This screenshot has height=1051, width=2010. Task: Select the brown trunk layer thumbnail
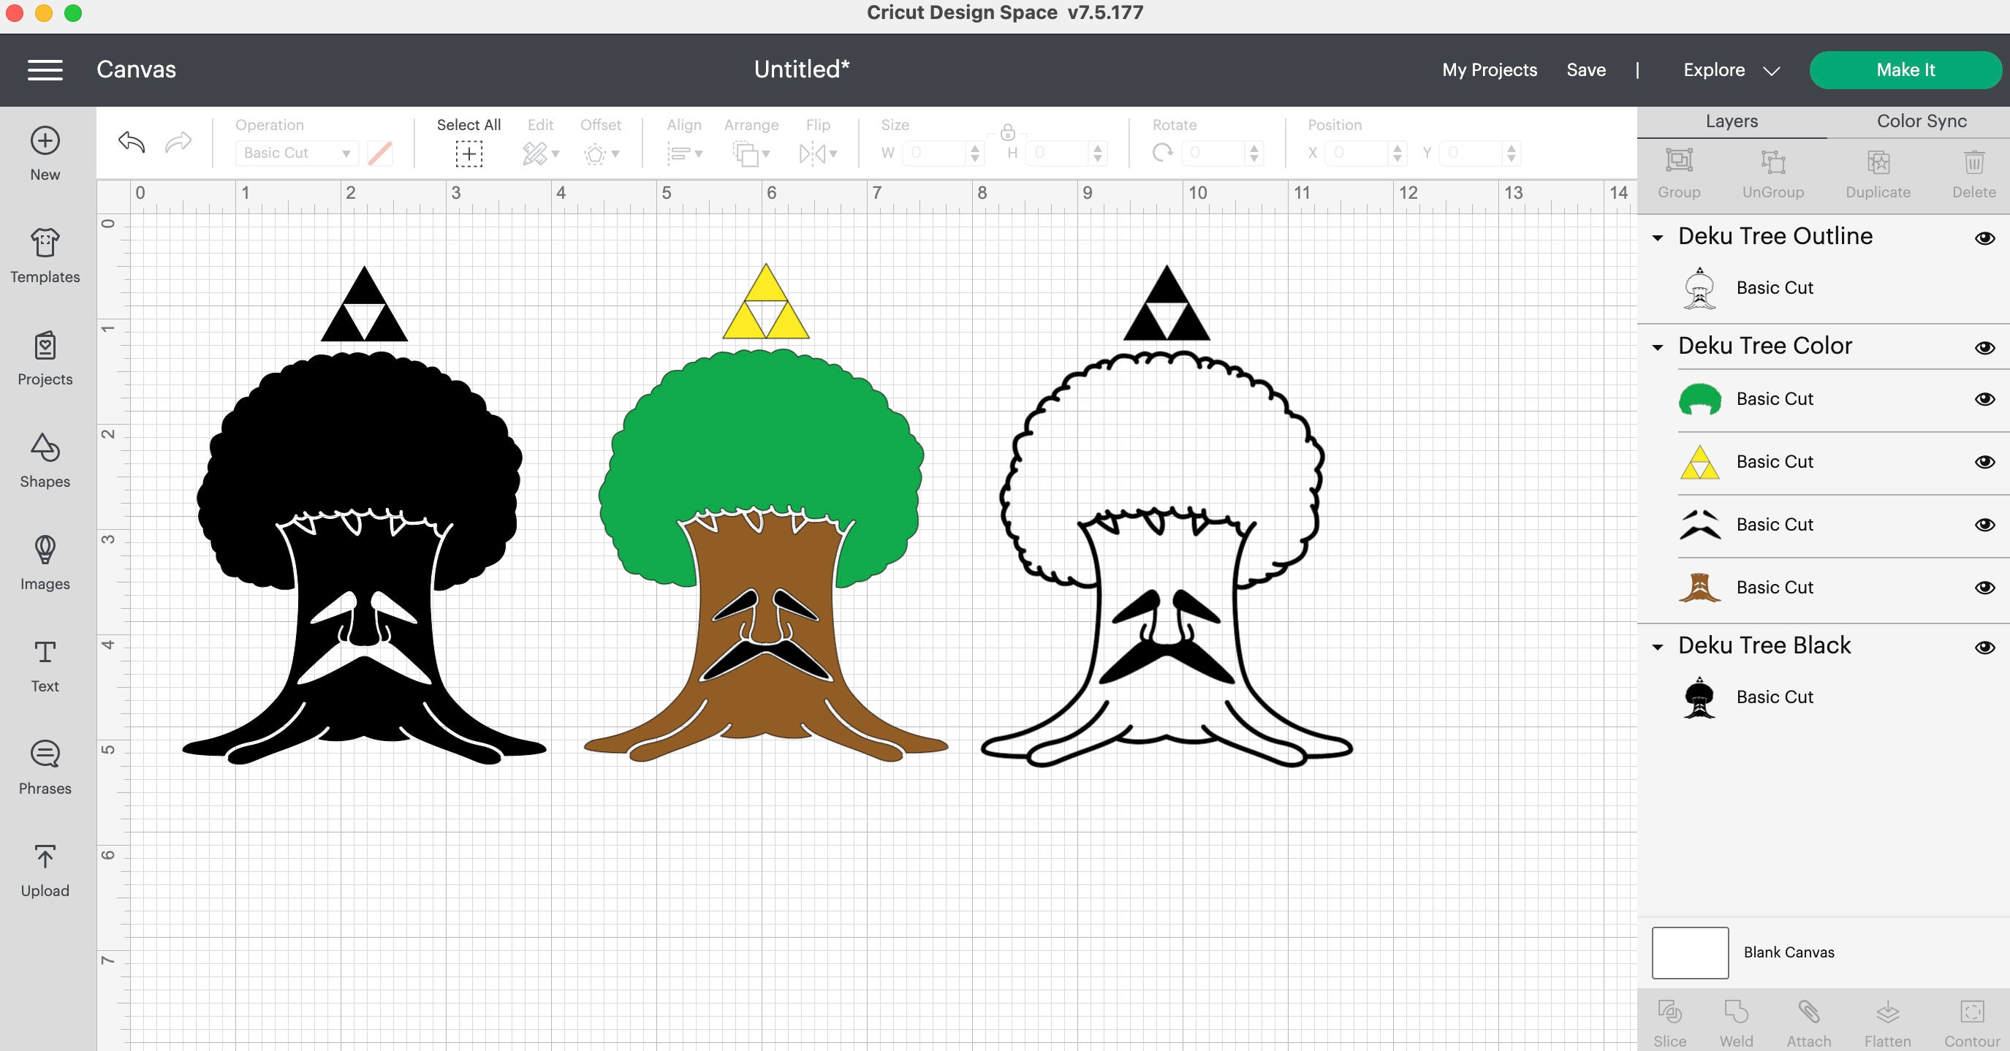pyautogui.click(x=1699, y=588)
